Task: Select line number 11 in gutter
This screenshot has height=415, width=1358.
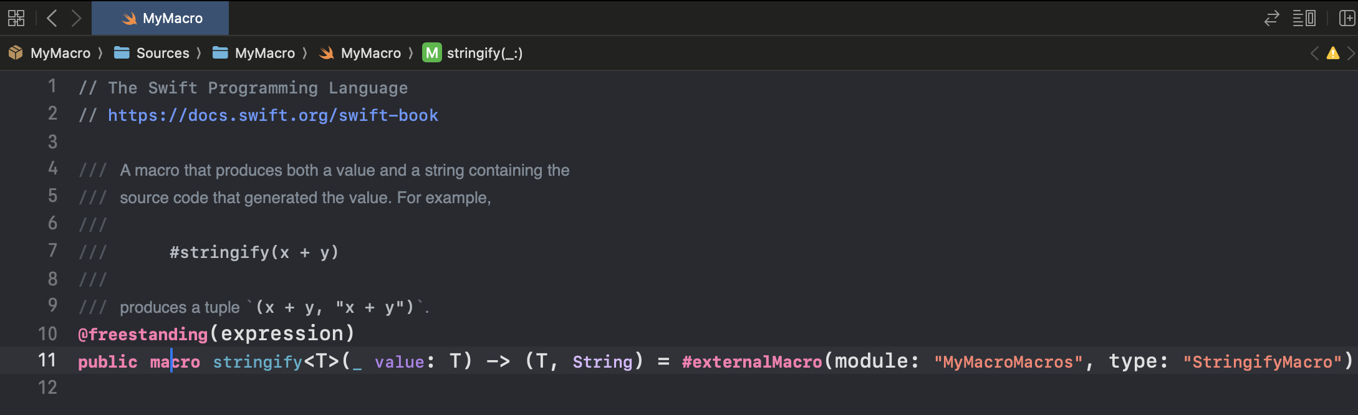Action: point(47,360)
